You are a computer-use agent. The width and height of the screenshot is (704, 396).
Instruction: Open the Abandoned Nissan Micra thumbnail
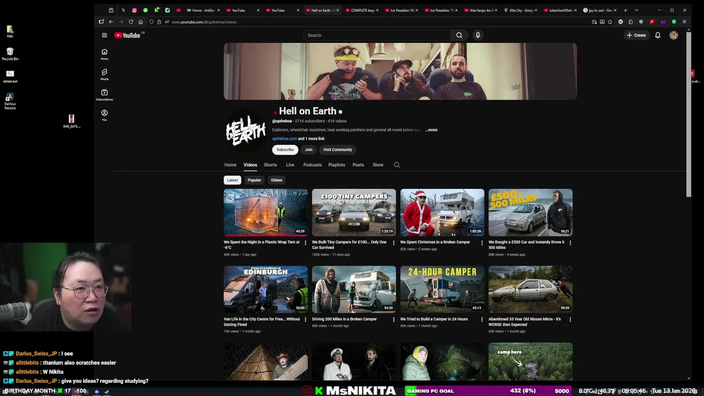[530, 289]
